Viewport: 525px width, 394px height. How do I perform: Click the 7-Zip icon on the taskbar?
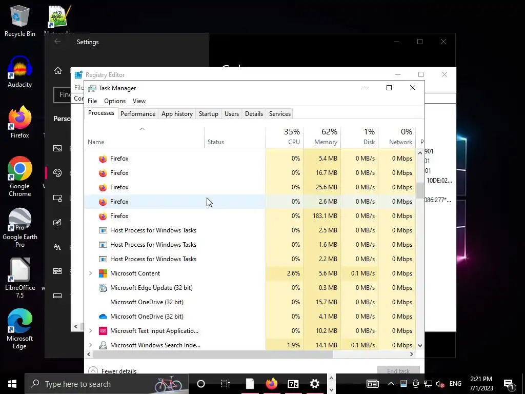click(293, 384)
